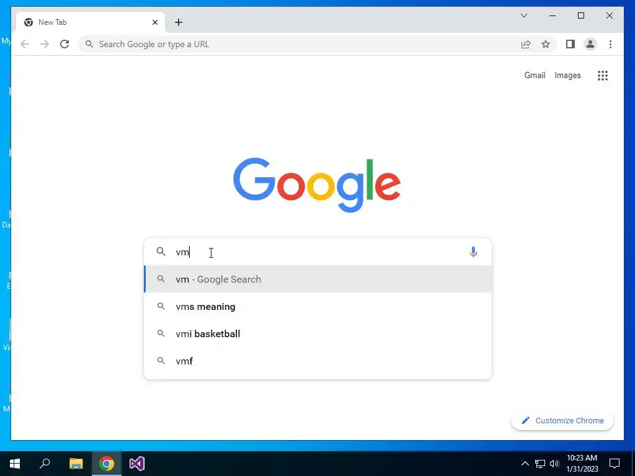Toggle the side panel icon

571,44
